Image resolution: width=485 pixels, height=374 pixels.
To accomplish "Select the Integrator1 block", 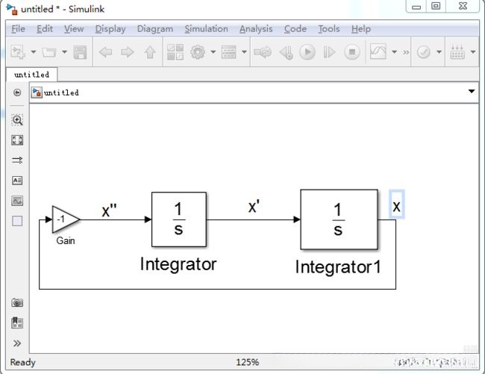I will tap(339, 219).
